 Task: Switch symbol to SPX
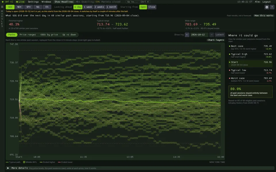pyautogui.click(x=28, y=7)
